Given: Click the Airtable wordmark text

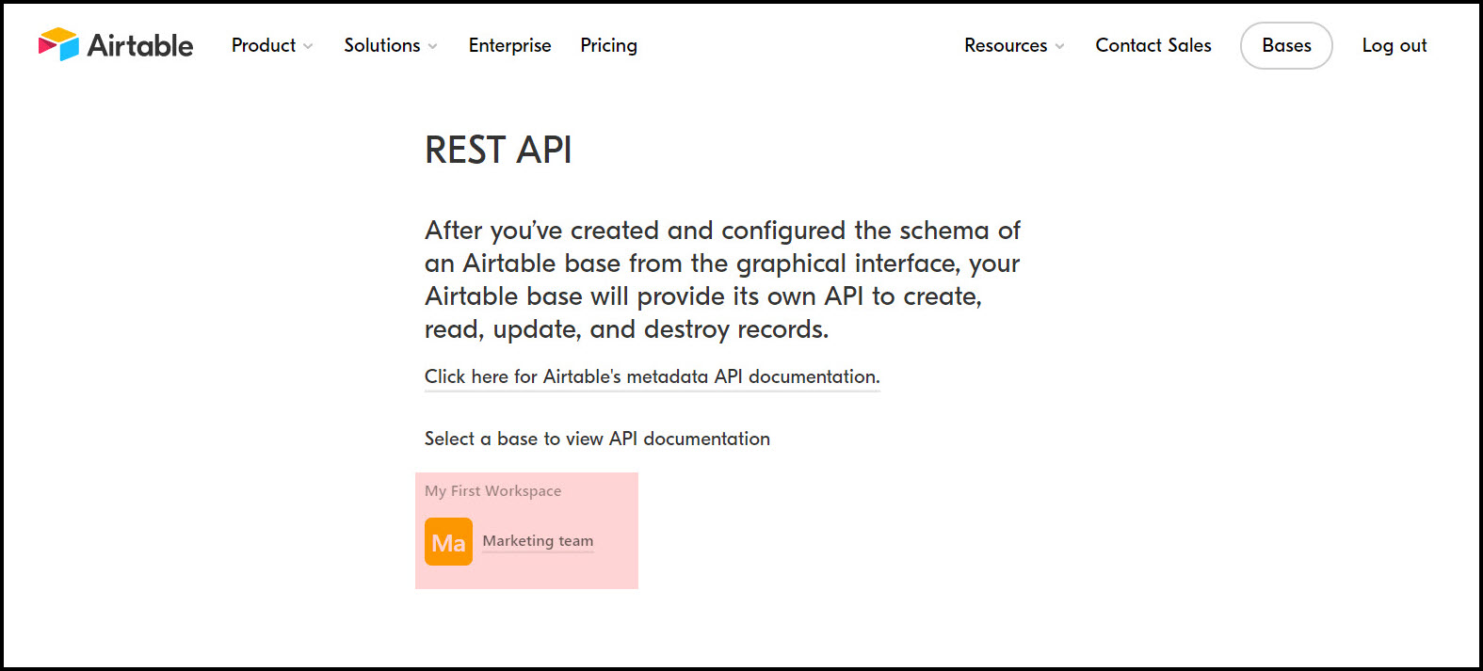Looking at the screenshot, I should point(140,45).
